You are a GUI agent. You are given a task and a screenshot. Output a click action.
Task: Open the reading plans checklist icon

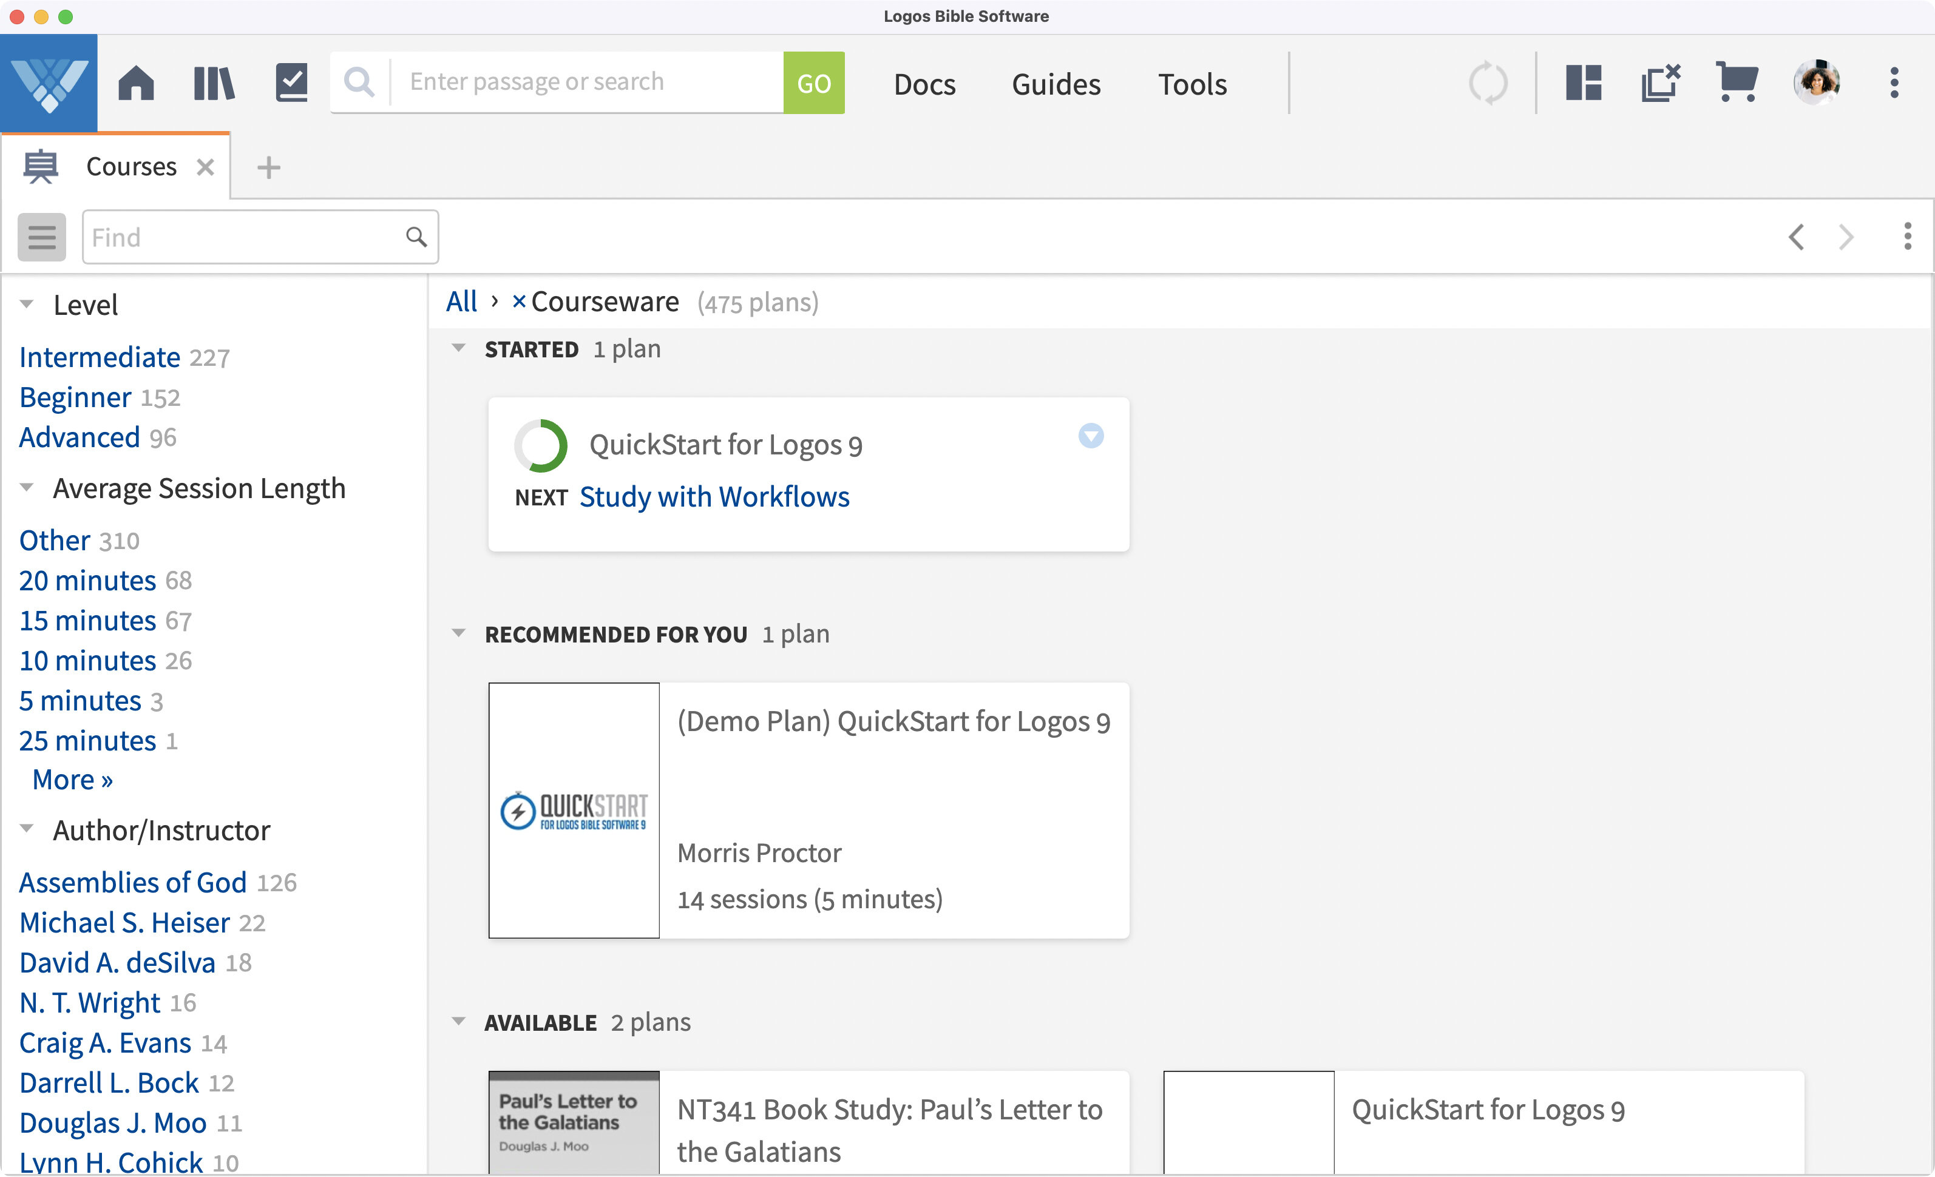coord(291,83)
